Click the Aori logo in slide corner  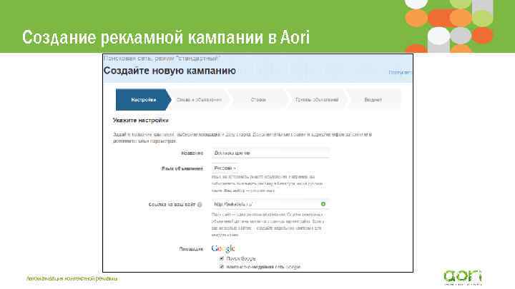[x=463, y=277]
